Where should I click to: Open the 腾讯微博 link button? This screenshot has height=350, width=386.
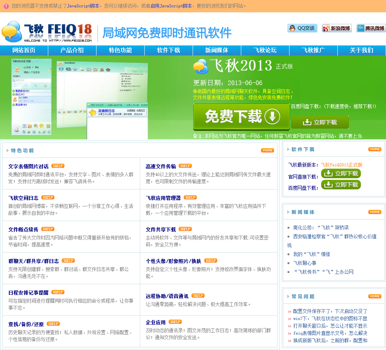point(371,28)
